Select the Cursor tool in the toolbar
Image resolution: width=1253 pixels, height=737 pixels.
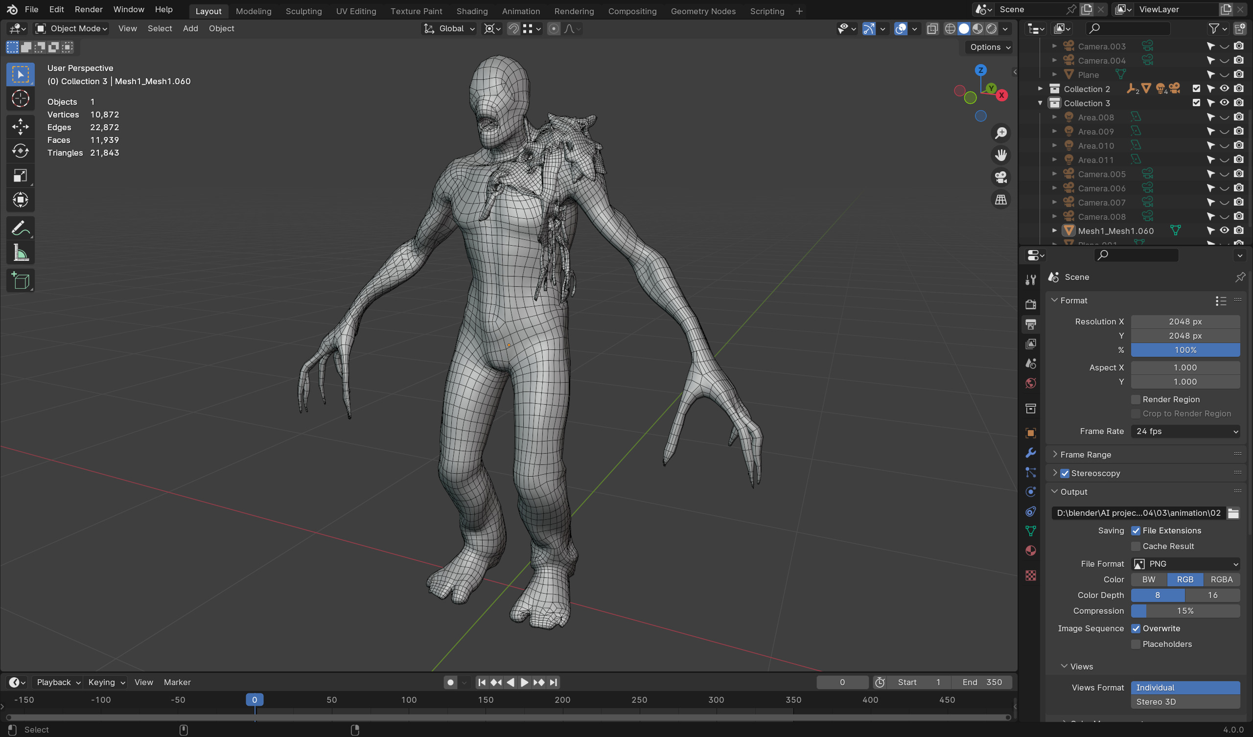point(21,99)
